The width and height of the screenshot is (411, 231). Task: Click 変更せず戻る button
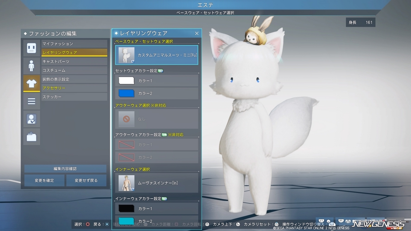tap(86, 180)
